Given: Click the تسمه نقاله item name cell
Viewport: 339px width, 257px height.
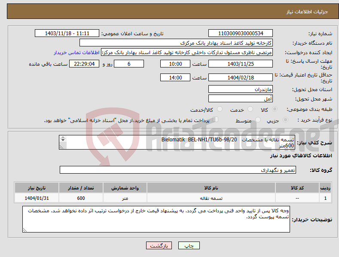Looking at the screenshot, I should (211, 198).
